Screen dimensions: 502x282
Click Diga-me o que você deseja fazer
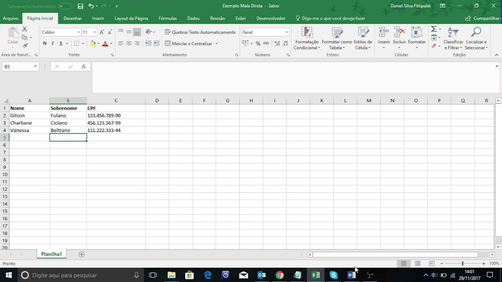click(330, 18)
